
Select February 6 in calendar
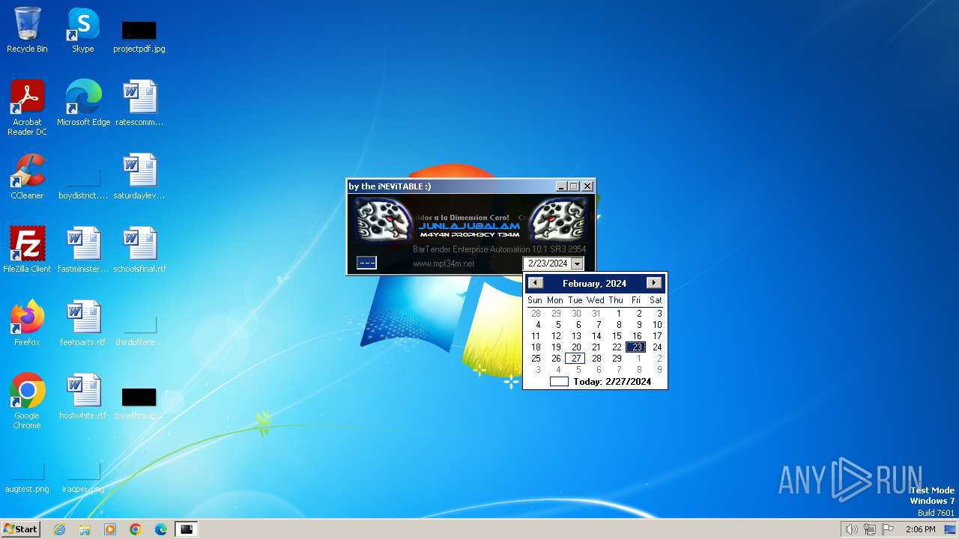[x=578, y=325]
